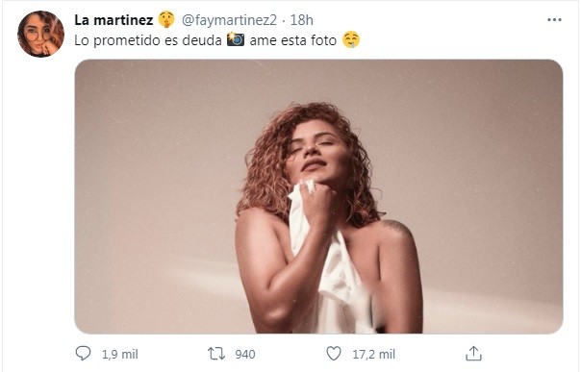Like the tweet with the heart icon
This screenshot has width=581, height=372.
pyautogui.click(x=334, y=353)
